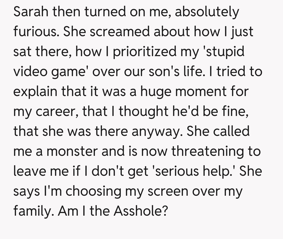This screenshot has height=239, width=283.
Task: Click the word "anyway"
Action: tap(157, 131)
